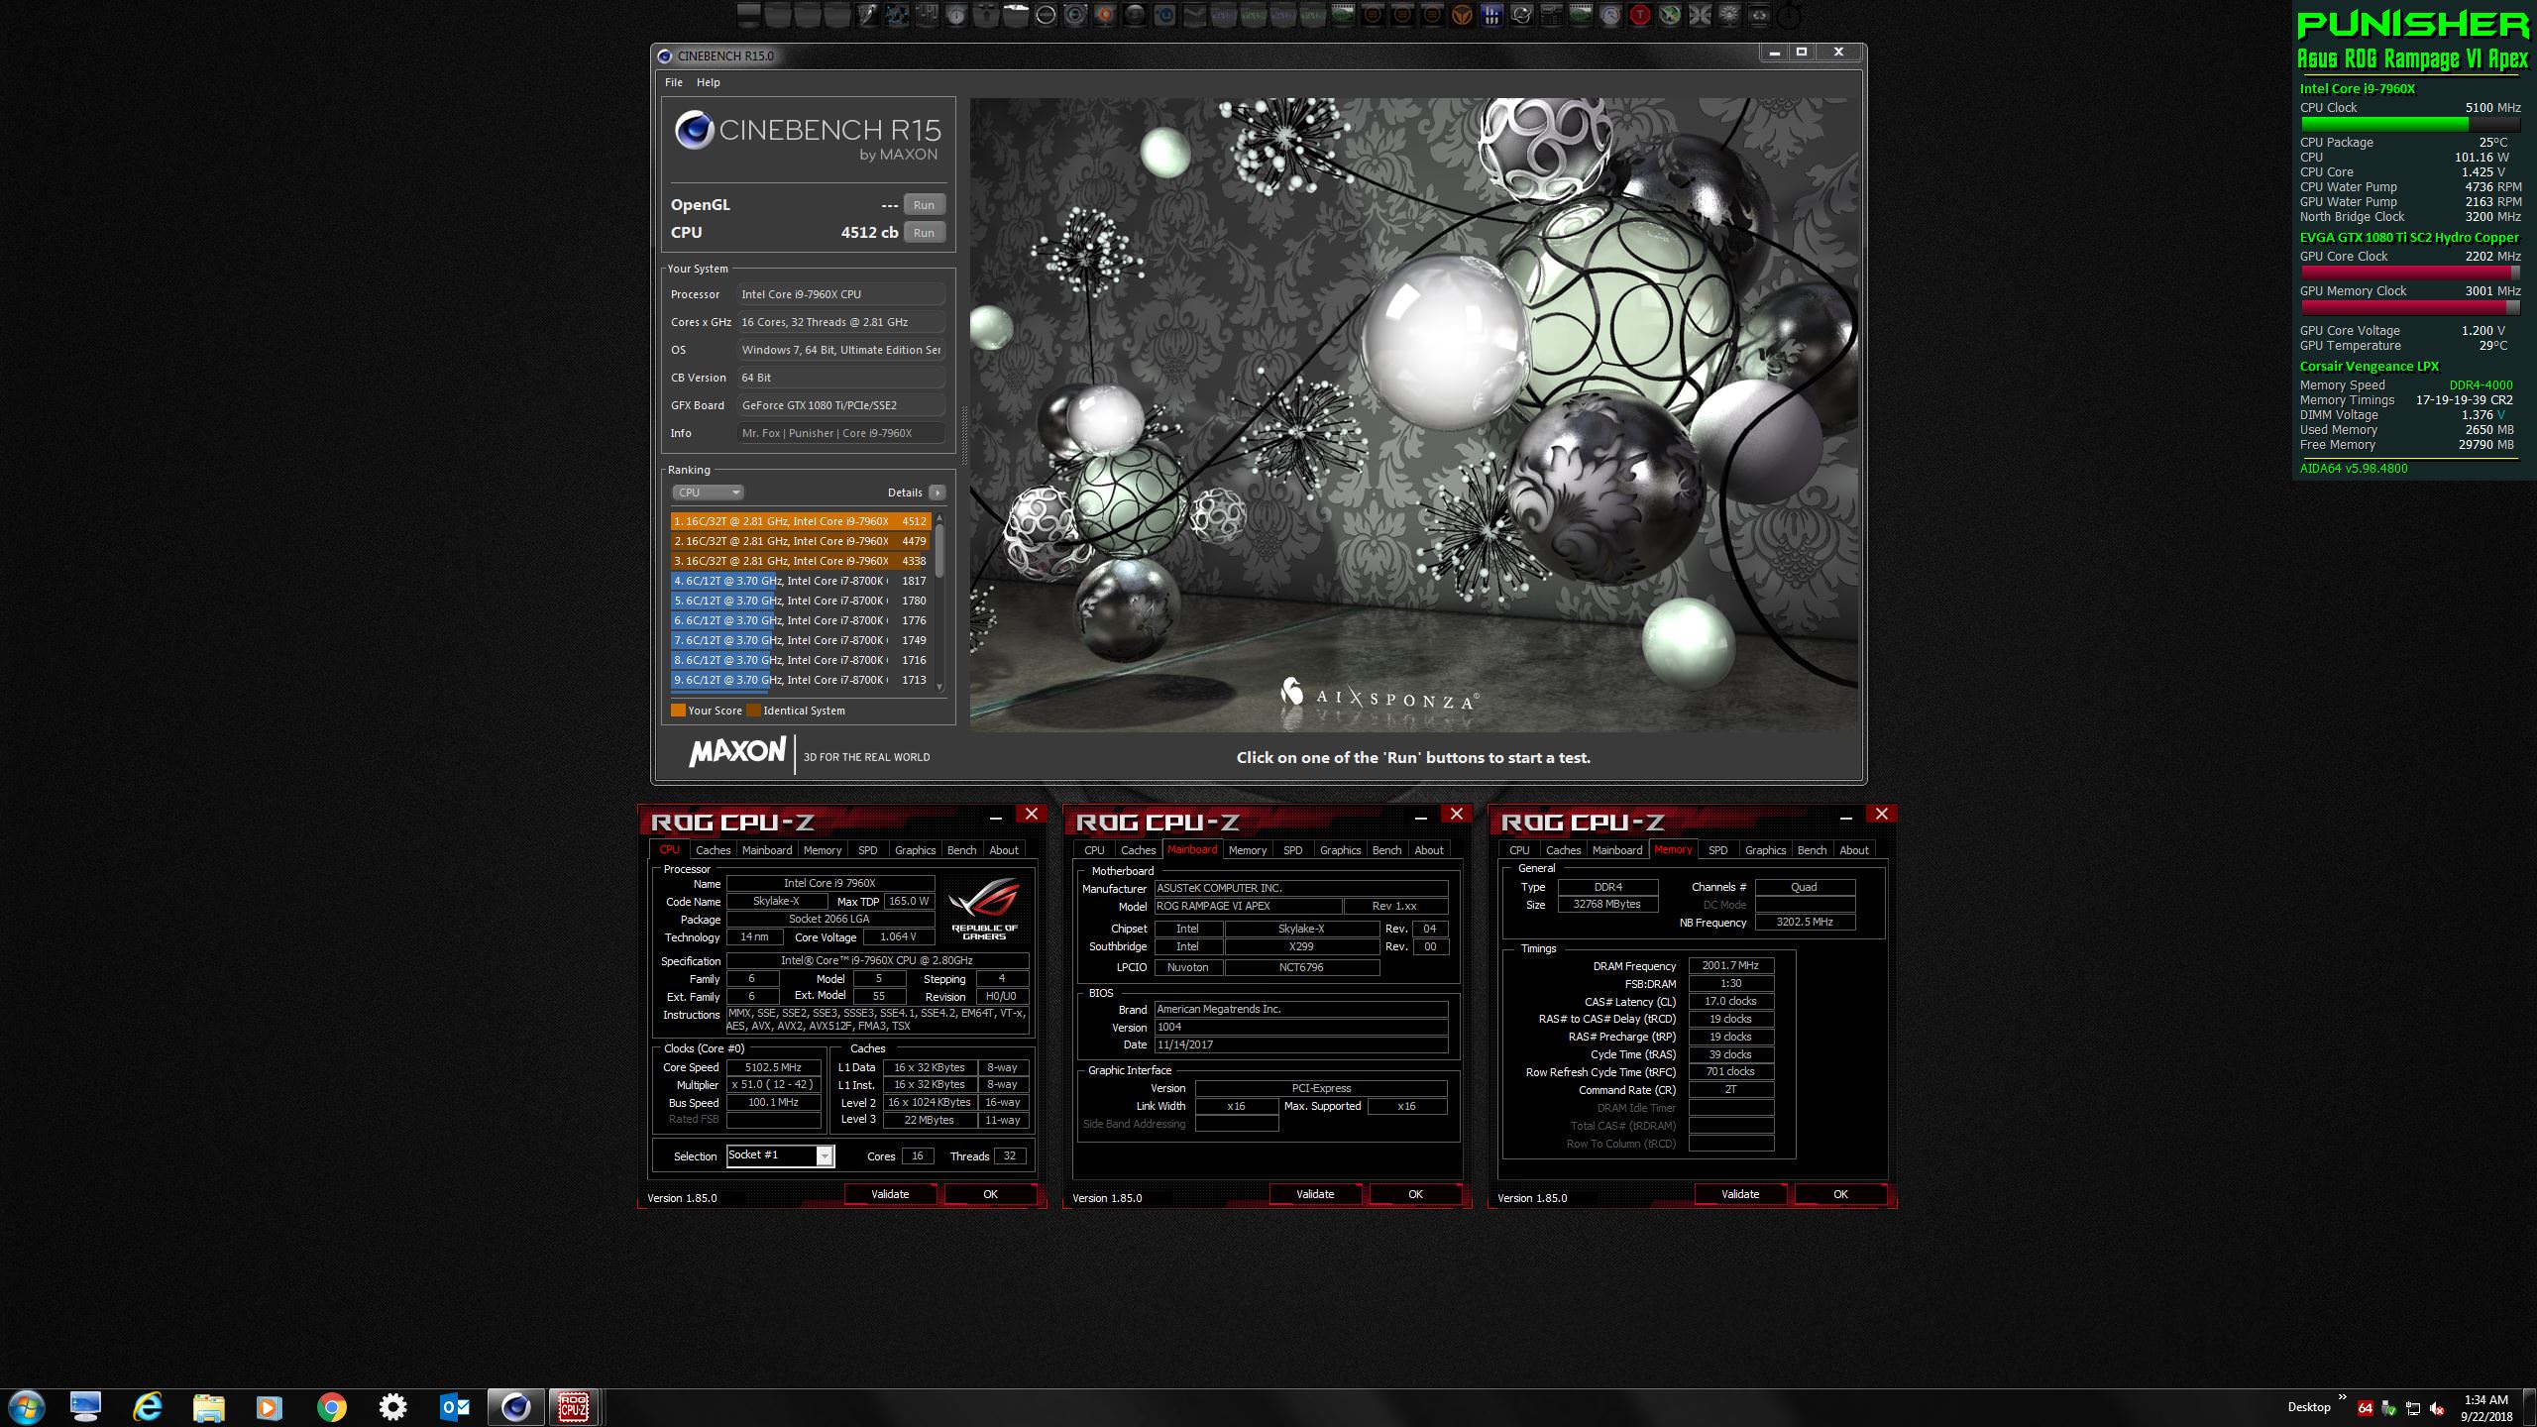Open Computer icon in taskbar
2537x1427 pixels.
86,1407
